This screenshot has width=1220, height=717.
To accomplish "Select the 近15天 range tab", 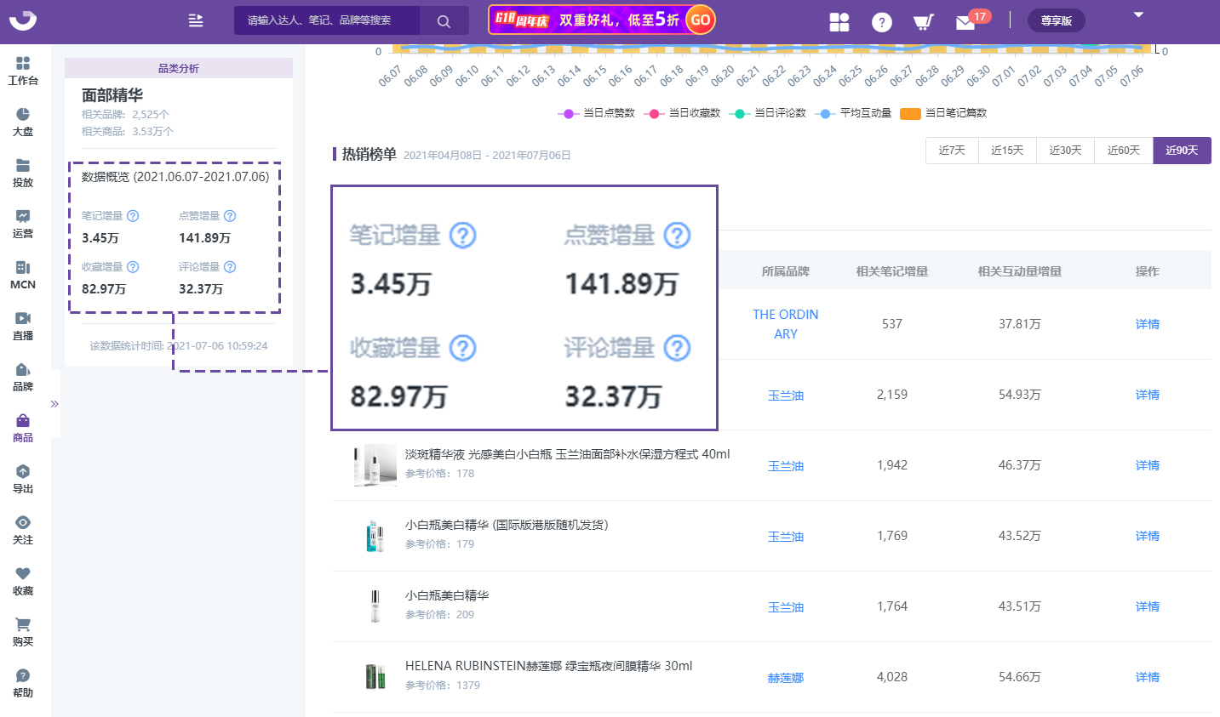I will (x=1007, y=151).
